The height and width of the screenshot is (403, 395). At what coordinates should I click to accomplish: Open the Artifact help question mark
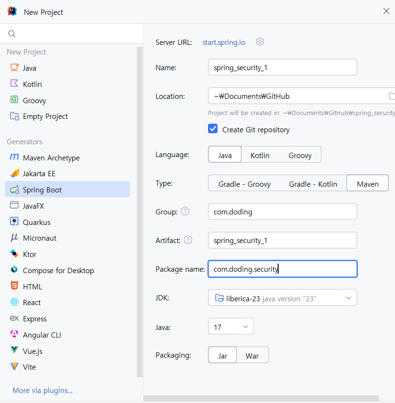click(x=188, y=240)
